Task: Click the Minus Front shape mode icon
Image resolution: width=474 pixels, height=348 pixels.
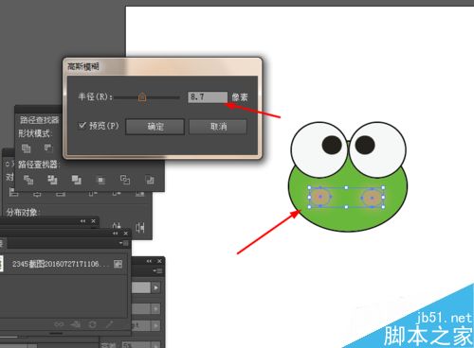Action: coord(48,148)
